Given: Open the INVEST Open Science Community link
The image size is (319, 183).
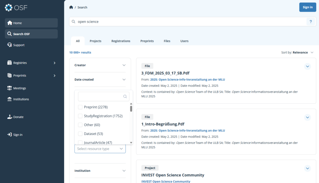Looking at the screenshot, I should coord(166,181).
